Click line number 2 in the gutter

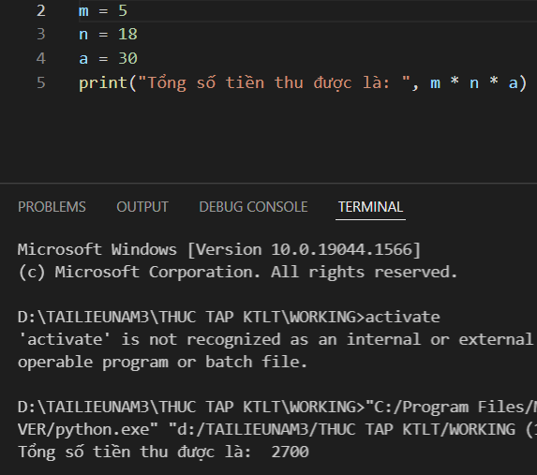tap(41, 10)
